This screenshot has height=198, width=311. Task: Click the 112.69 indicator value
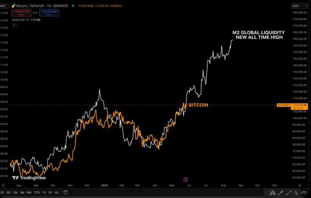pyautogui.click(x=36, y=20)
